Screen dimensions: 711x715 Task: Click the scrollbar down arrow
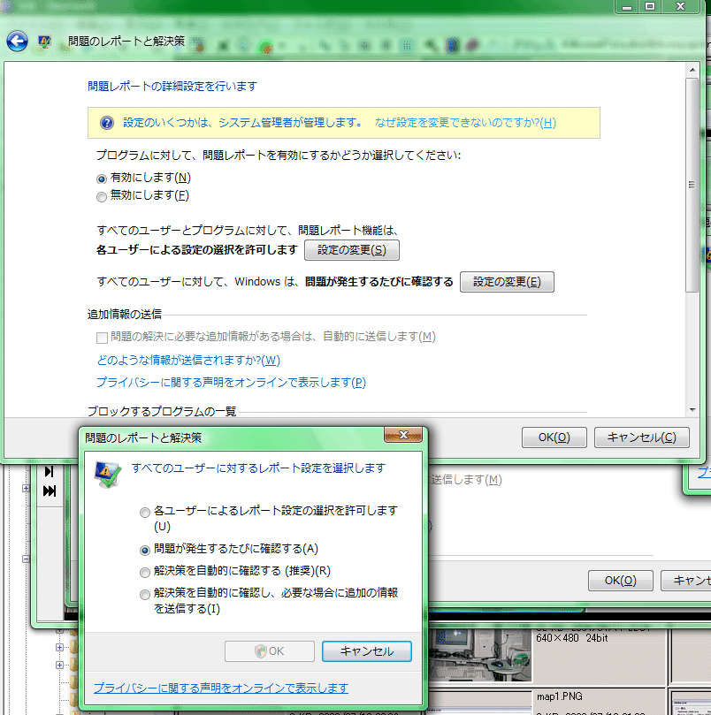(x=693, y=408)
